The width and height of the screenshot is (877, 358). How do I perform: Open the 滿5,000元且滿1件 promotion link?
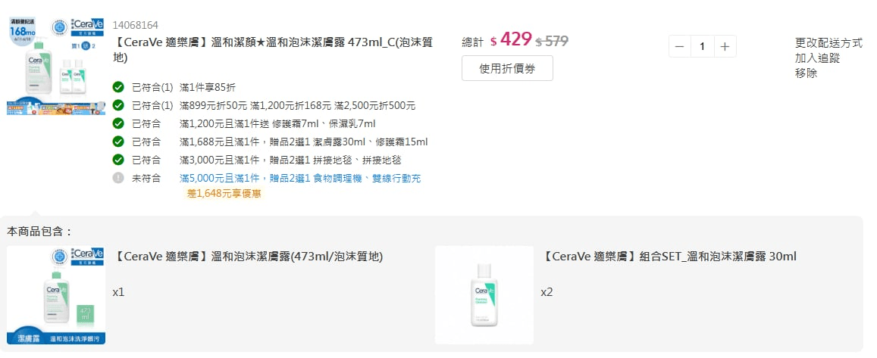(300, 178)
